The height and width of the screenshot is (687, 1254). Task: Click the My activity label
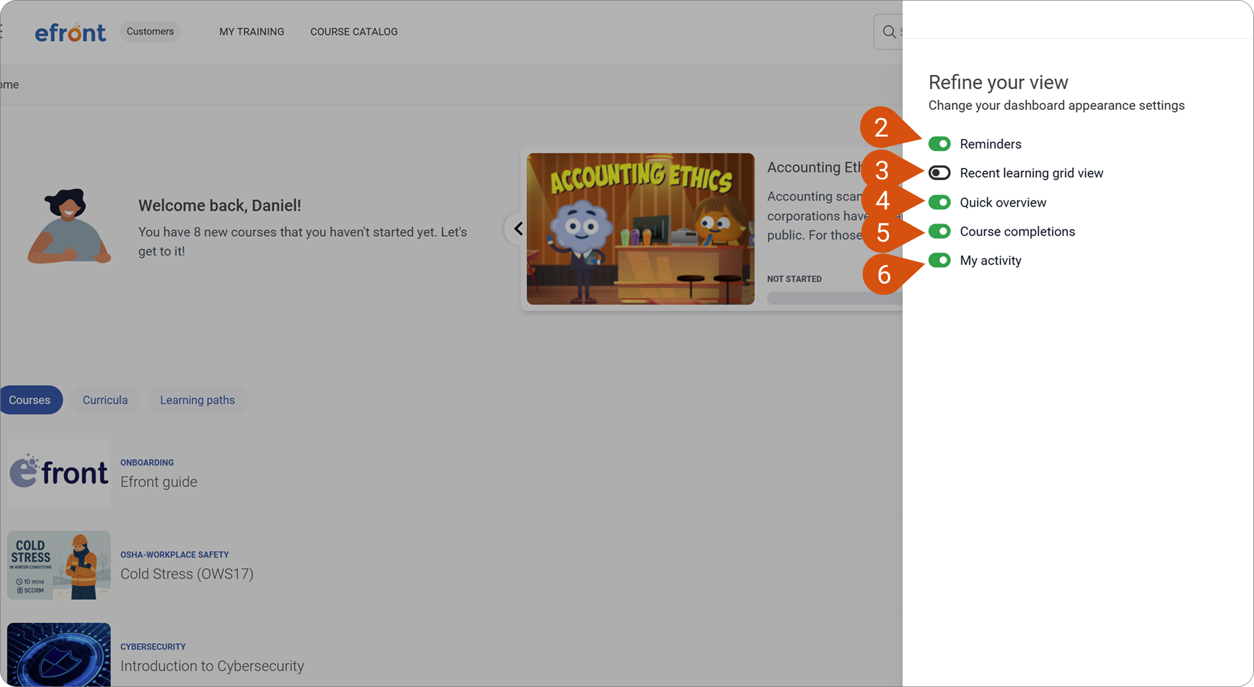tap(990, 261)
